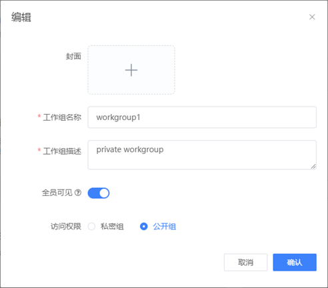
Task: Click the 访问权限 field label
Action: click(66, 227)
